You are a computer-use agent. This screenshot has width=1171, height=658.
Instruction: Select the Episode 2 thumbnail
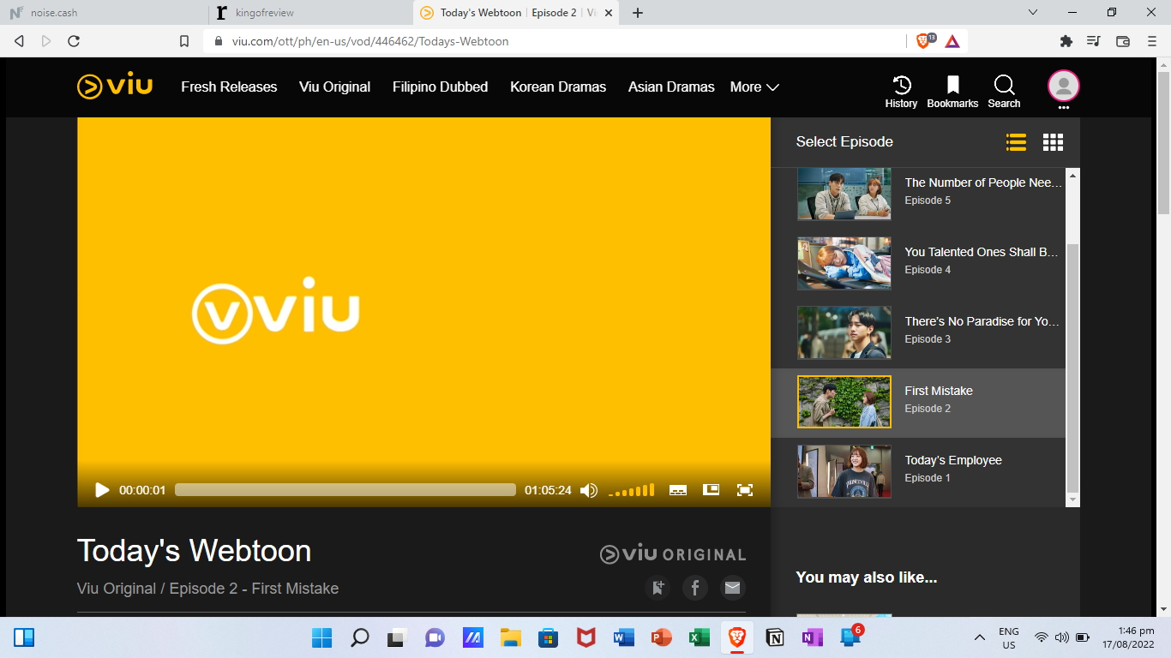[x=844, y=402]
